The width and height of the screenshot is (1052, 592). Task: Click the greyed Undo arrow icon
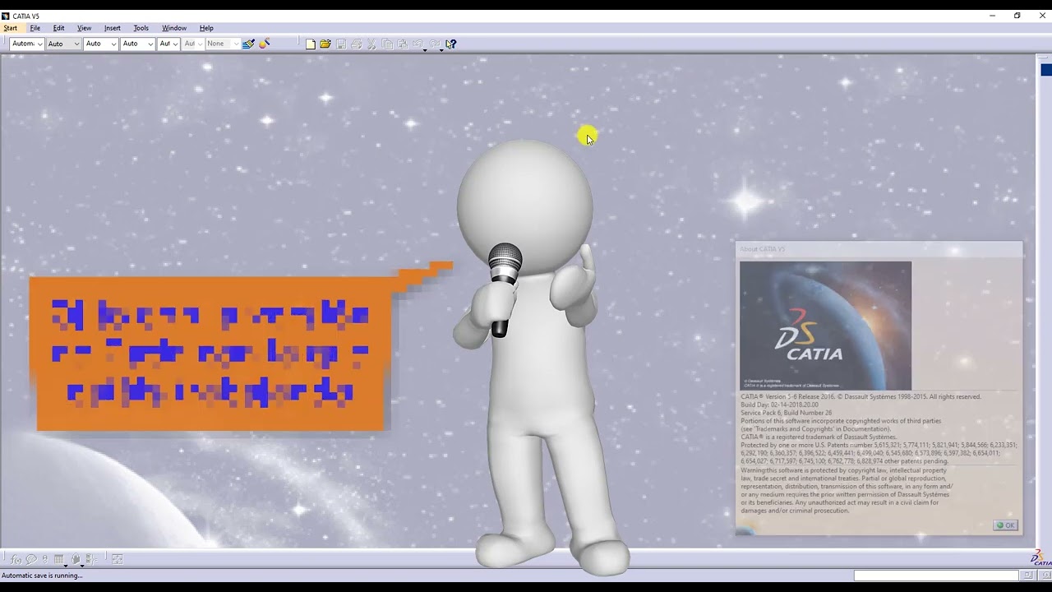[418, 44]
